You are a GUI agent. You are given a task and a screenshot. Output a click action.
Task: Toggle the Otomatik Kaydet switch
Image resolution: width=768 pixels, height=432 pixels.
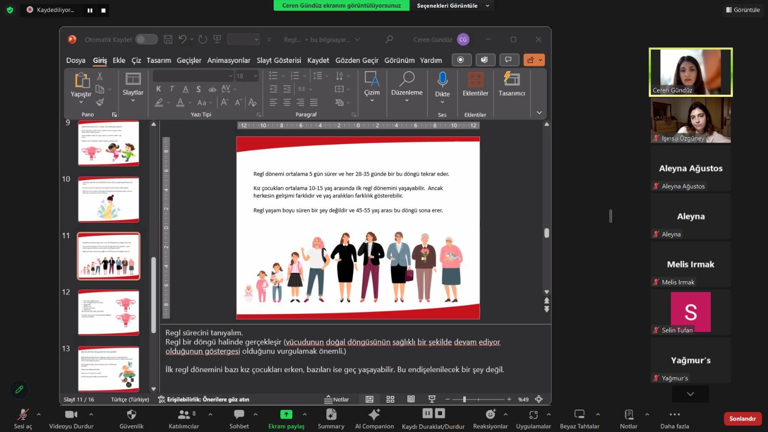tap(146, 39)
